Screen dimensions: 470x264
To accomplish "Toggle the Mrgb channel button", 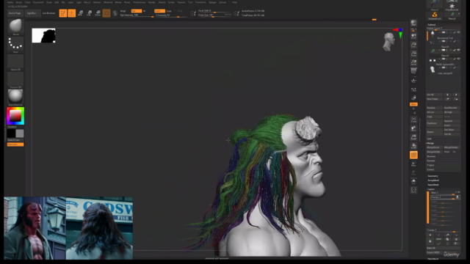I will point(123,11).
